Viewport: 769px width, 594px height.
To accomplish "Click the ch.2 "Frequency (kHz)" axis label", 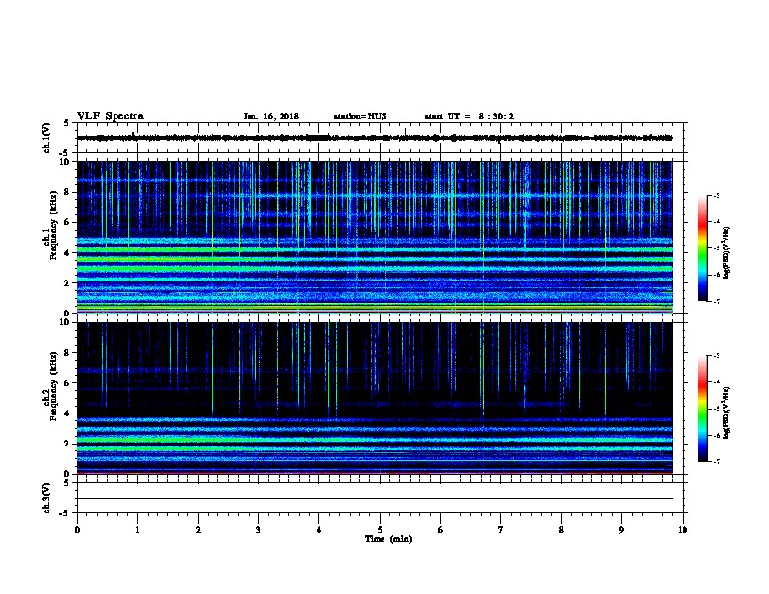I will pyautogui.click(x=53, y=386).
